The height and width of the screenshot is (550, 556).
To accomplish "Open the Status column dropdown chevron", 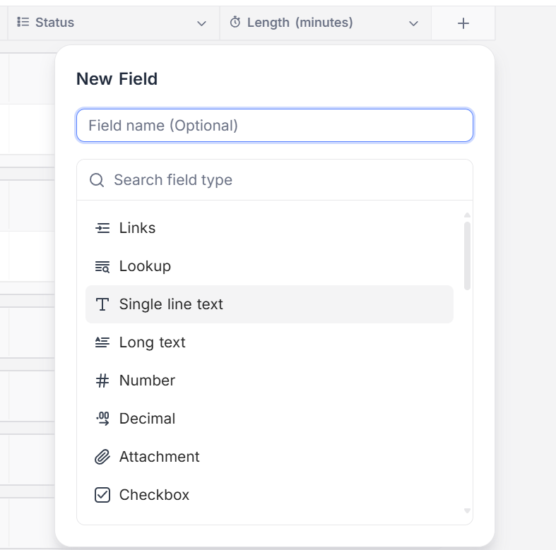I will (202, 23).
